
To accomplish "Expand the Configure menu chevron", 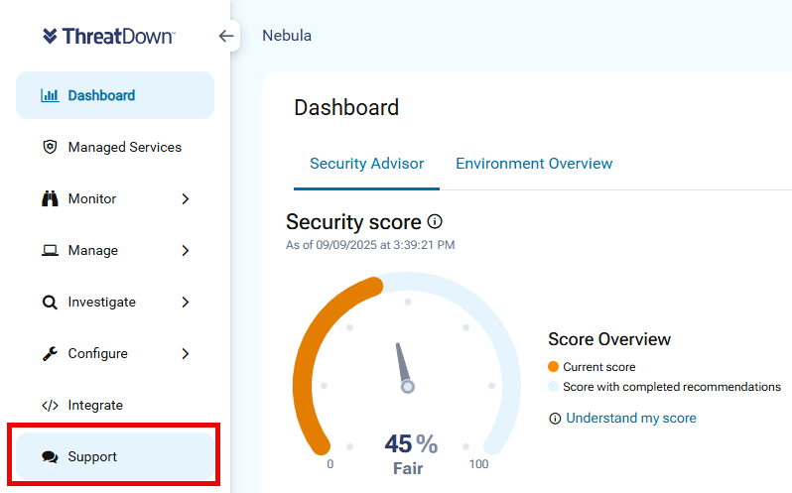I will (x=186, y=354).
